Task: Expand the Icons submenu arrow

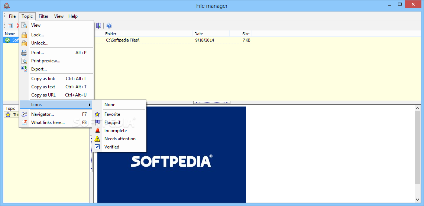Action: pyautogui.click(x=90, y=105)
